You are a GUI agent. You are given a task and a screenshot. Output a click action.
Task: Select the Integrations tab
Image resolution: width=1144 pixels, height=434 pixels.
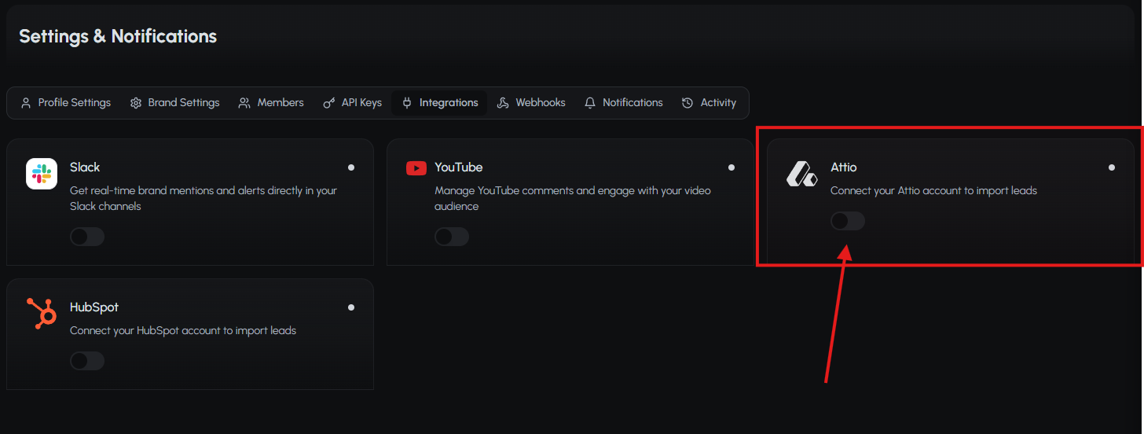click(x=439, y=103)
